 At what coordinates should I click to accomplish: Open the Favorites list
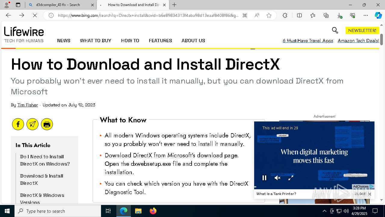click(x=313, y=15)
